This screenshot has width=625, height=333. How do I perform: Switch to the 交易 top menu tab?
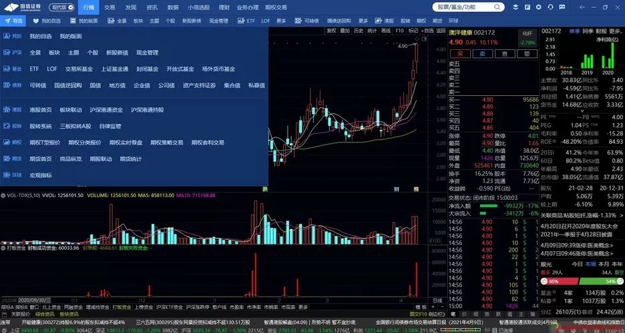(x=110, y=7)
